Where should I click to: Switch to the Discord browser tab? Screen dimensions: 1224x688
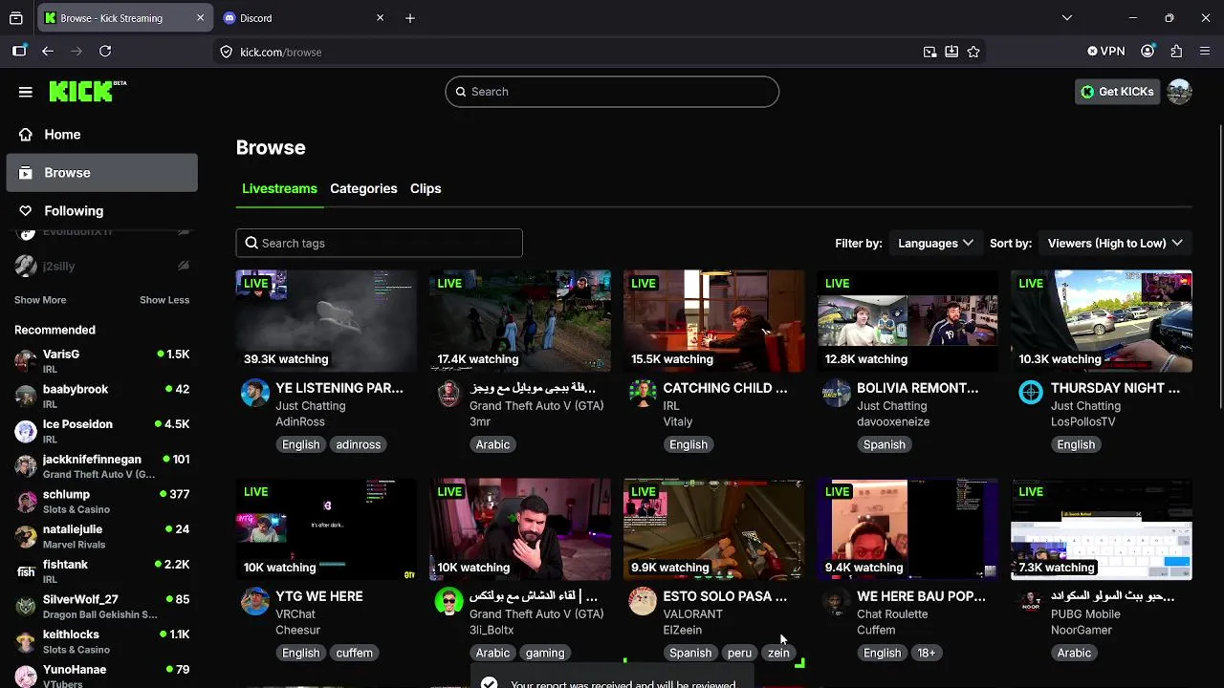coord(302,18)
